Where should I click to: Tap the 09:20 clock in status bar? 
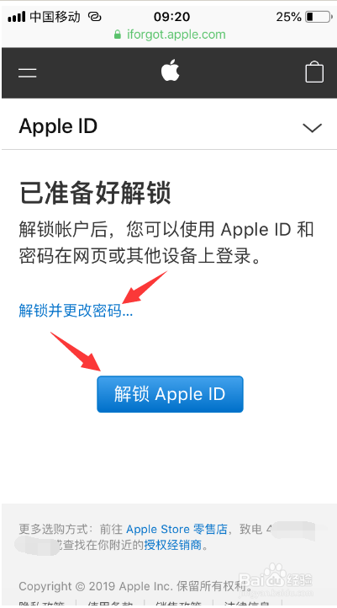[x=171, y=17]
